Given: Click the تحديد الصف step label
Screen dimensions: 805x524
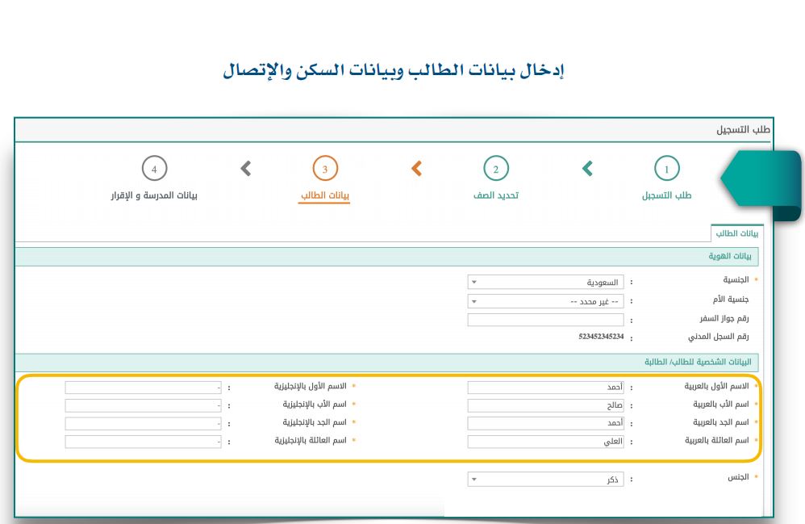Looking at the screenshot, I should coord(495,195).
